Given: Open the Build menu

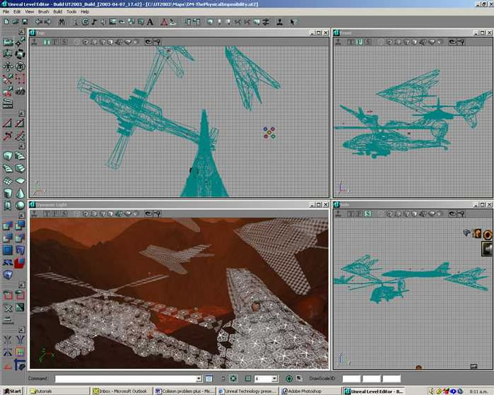Looking at the screenshot, I should 58,12.
